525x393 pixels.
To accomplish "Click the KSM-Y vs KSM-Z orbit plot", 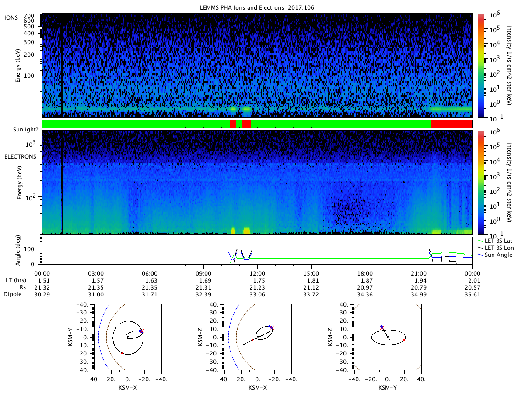I will click(x=388, y=337).
